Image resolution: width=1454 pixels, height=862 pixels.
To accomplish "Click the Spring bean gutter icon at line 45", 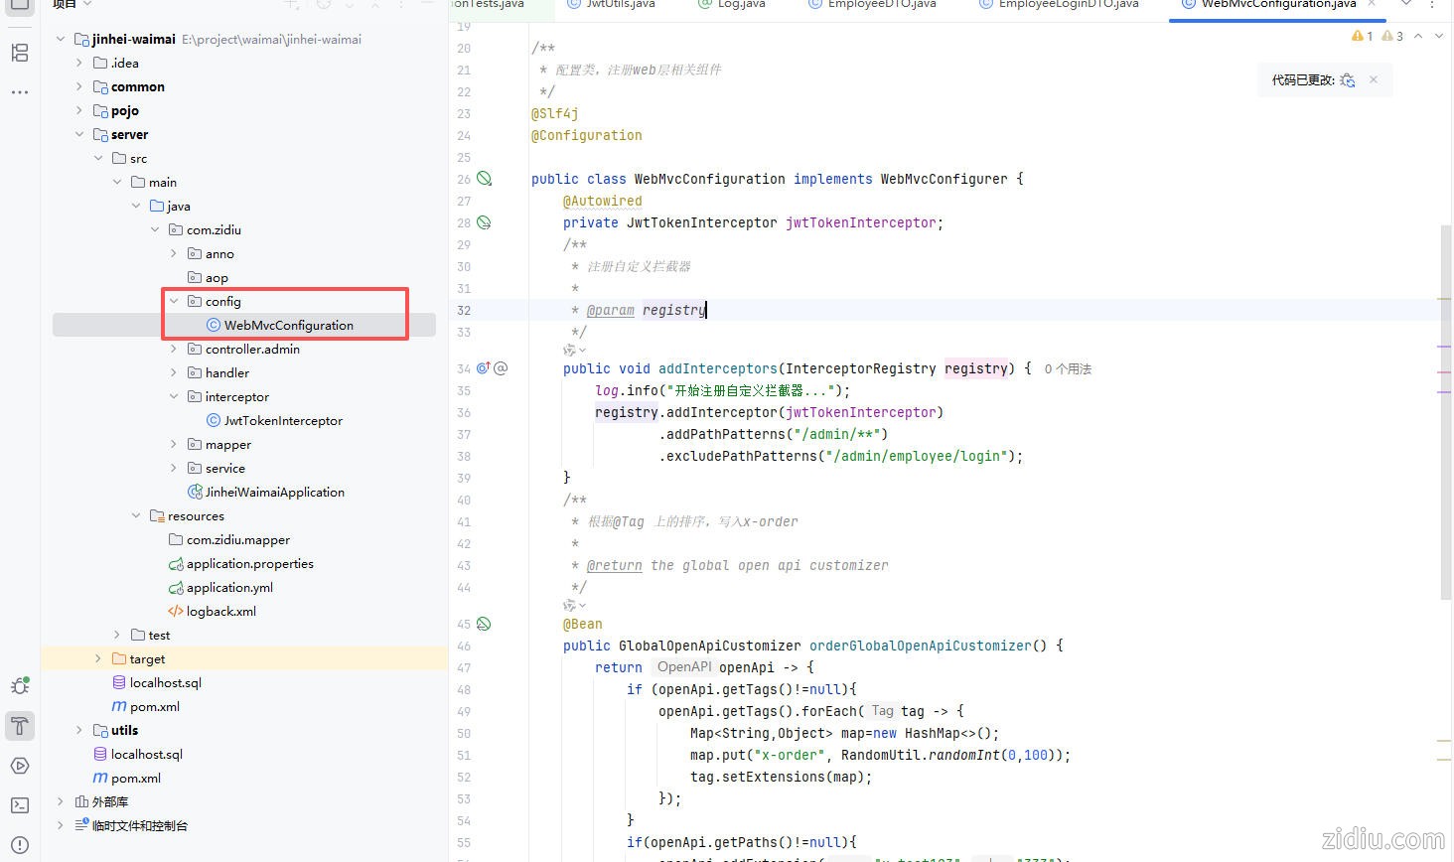I will [x=484, y=624].
